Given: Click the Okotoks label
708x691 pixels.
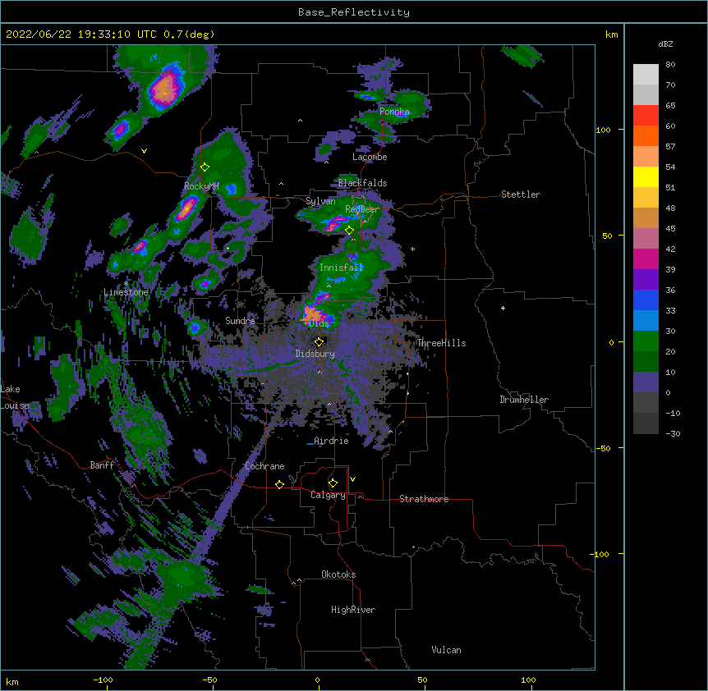Looking at the screenshot, I should (338, 574).
